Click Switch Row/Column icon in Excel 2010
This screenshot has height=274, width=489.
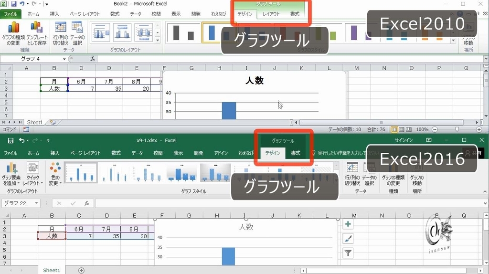[x=60, y=33]
